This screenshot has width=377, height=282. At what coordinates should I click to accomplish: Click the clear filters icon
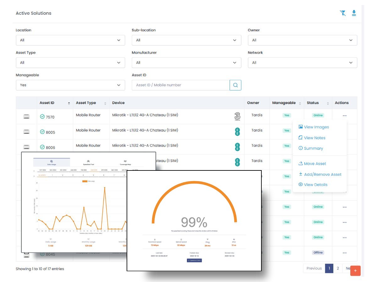343,13
